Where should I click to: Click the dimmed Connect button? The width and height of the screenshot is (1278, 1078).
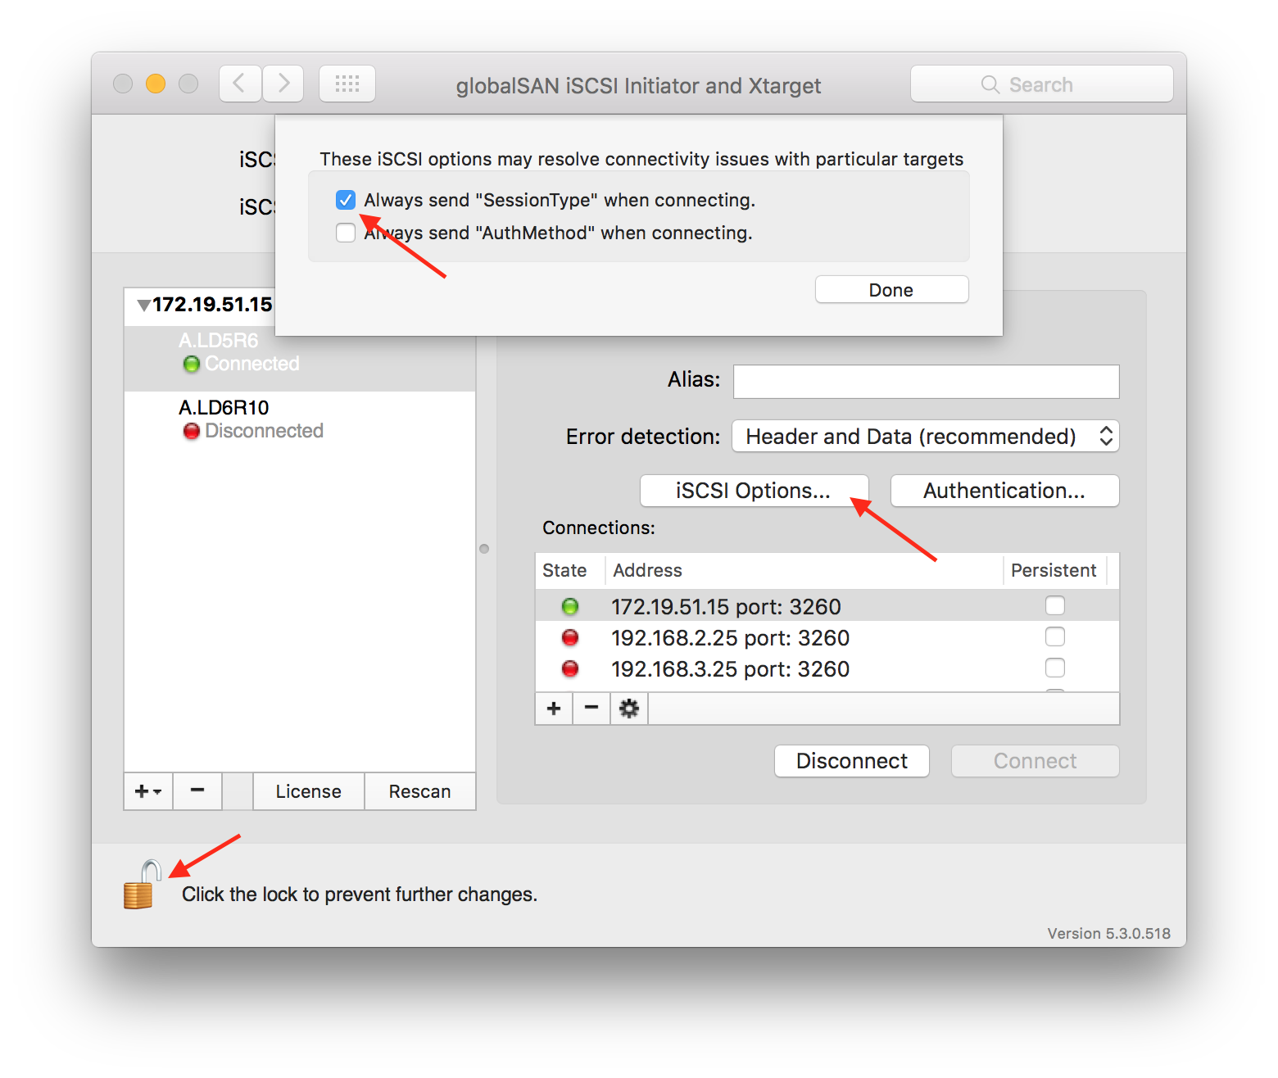pyautogui.click(x=1036, y=761)
